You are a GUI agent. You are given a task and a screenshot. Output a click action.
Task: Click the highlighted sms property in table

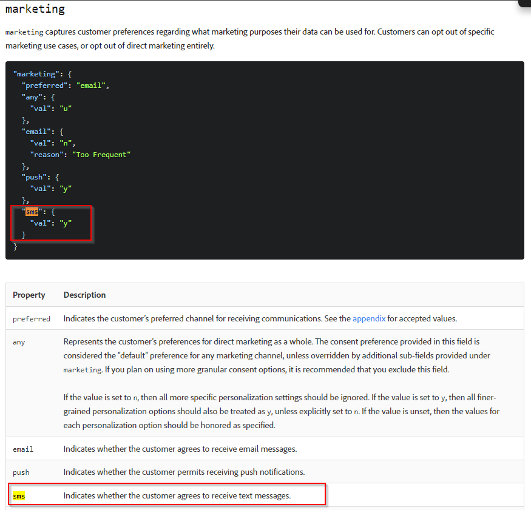tap(19, 496)
